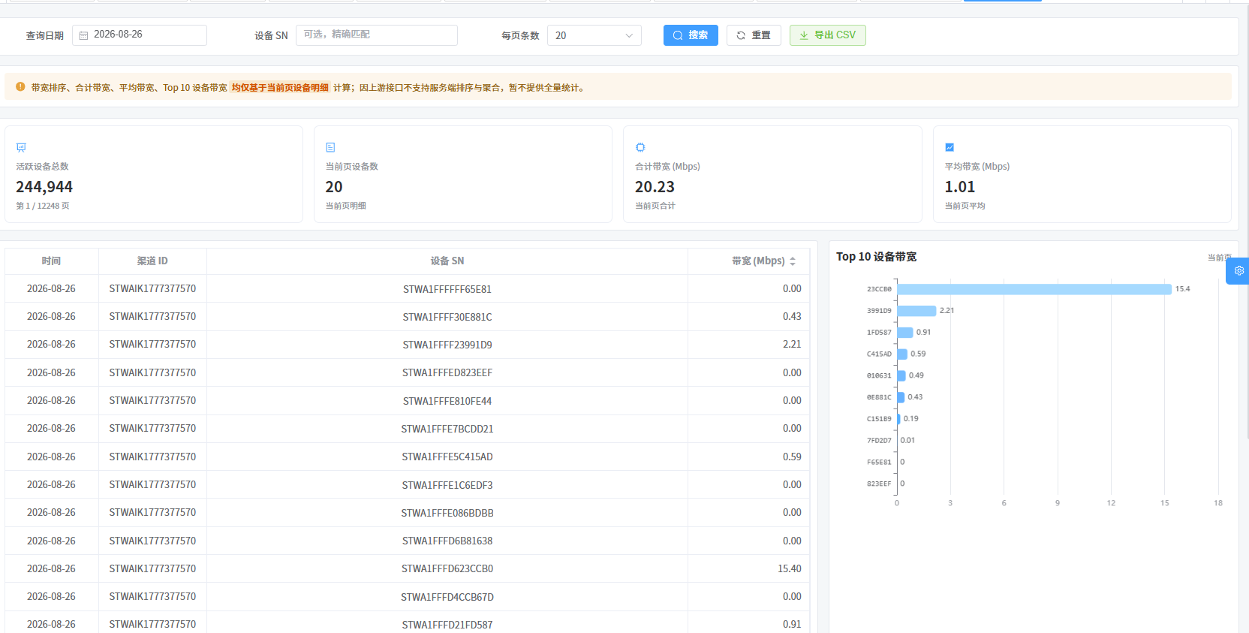Screen dimensions: 1249x633
Task: Click the 第 1 / 12248 页 page indicator
Action: point(43,206)
